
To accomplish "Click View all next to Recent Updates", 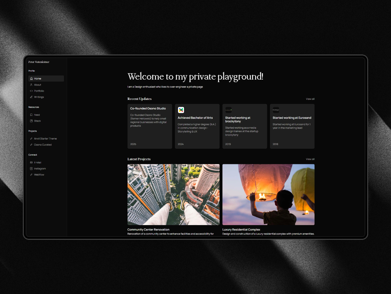I will point(310,99).
